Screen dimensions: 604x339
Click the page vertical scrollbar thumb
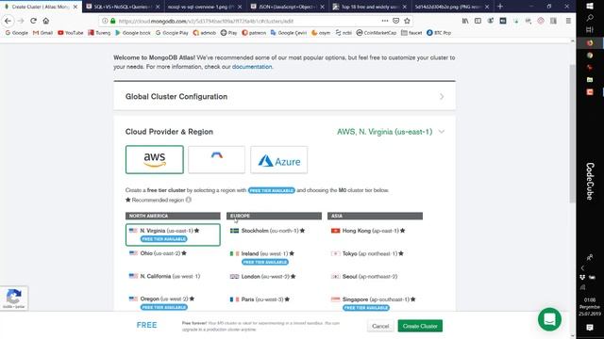click(573, 133)
